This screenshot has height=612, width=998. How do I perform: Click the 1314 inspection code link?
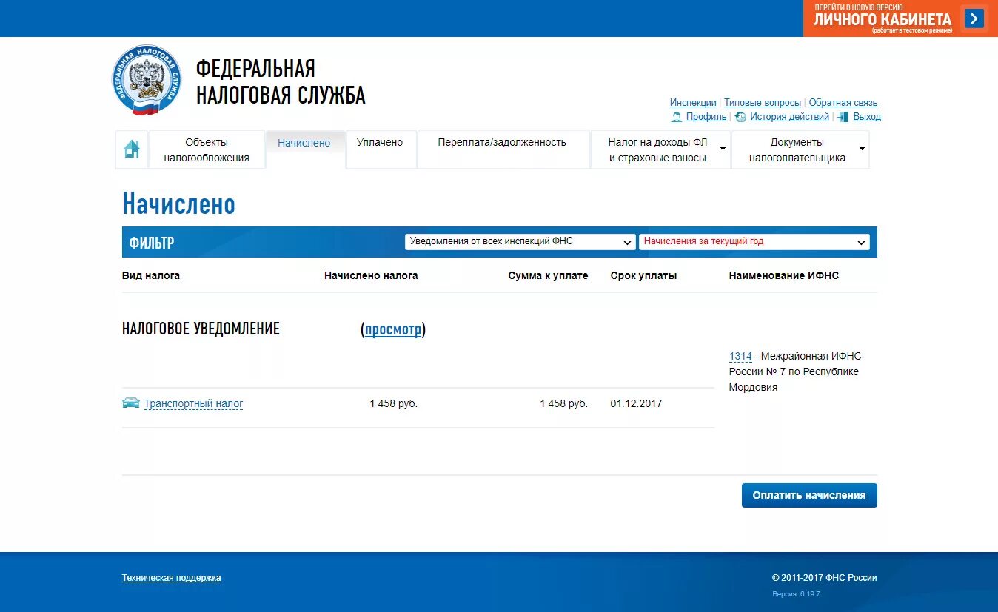coord(740,357)
